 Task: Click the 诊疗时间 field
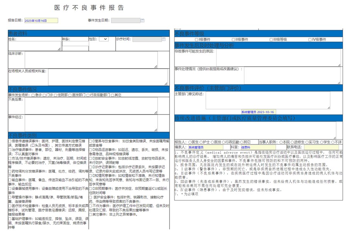(147, 39)
